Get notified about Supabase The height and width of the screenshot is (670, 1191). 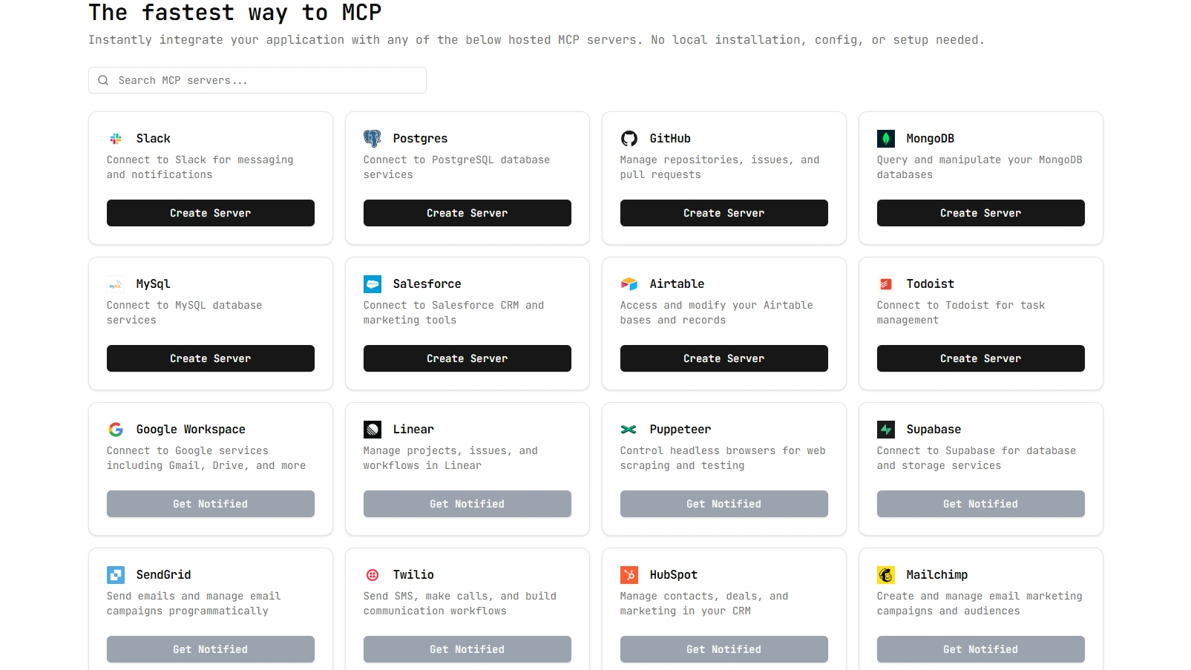tap(981, 504)
